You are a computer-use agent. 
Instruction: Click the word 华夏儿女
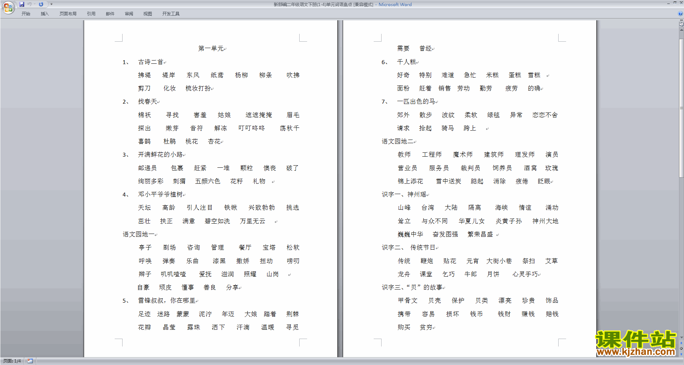[x=472, y=221]
